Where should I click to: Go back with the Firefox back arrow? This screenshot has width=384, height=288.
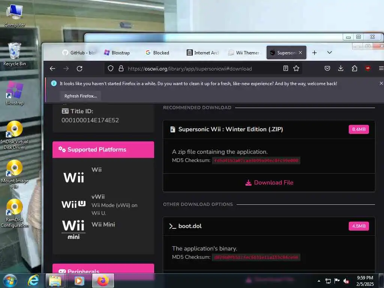click(52, 69)
